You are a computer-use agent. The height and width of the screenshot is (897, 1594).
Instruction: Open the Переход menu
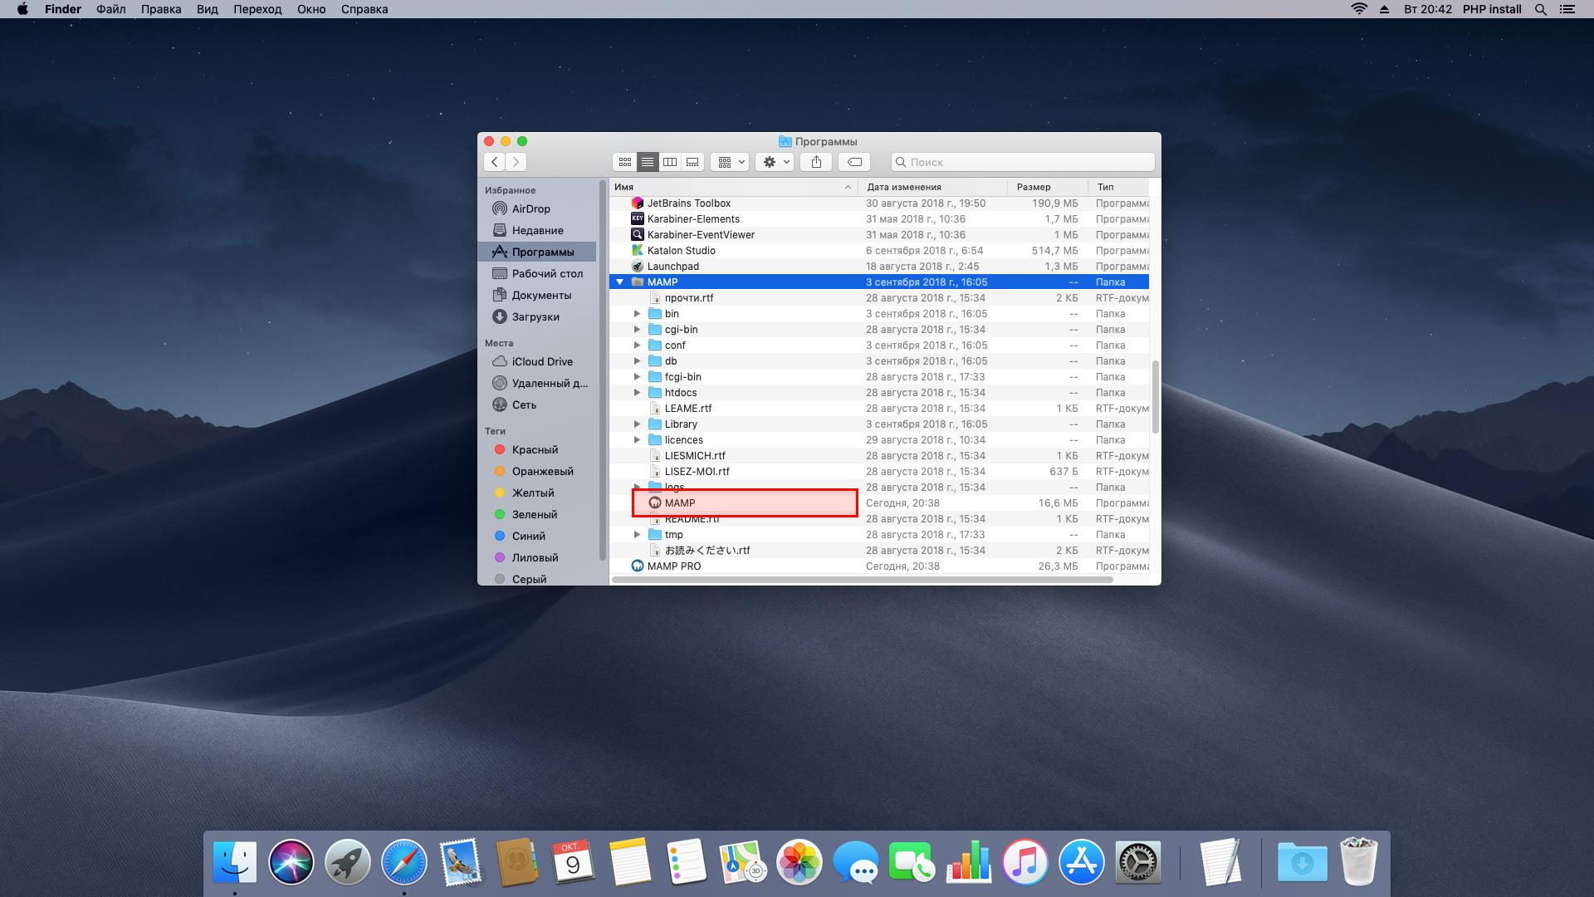pos(257,9)
